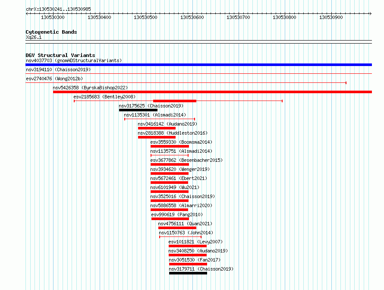Viewport: 384px width, 290px height.
Task: Click ruler position 130530800
Action: coord(285,17)
